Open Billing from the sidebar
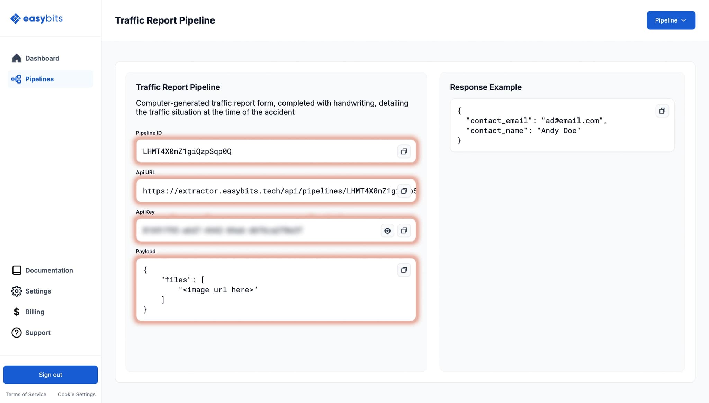The width and height of the screenshot is (709, 403). tap(51, 312)
